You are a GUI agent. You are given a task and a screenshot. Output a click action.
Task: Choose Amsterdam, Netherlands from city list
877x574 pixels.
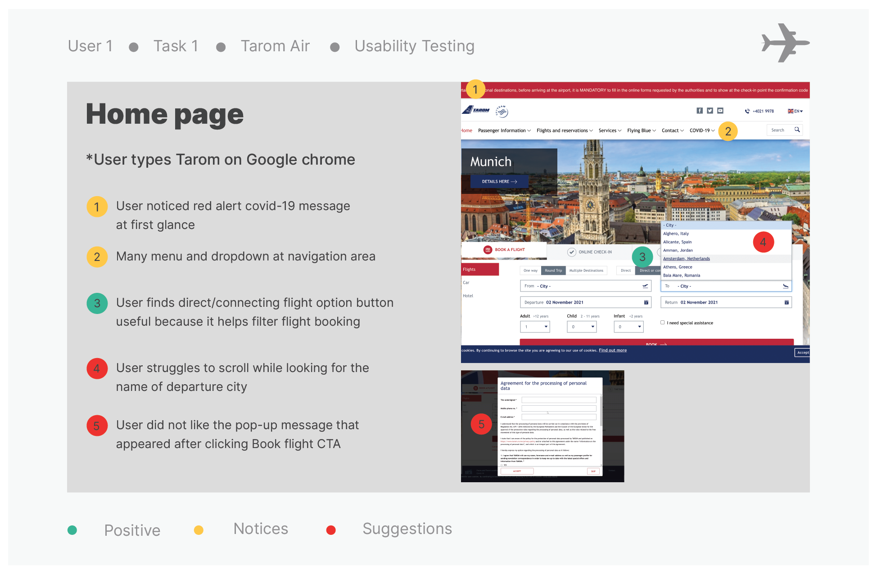726,259
